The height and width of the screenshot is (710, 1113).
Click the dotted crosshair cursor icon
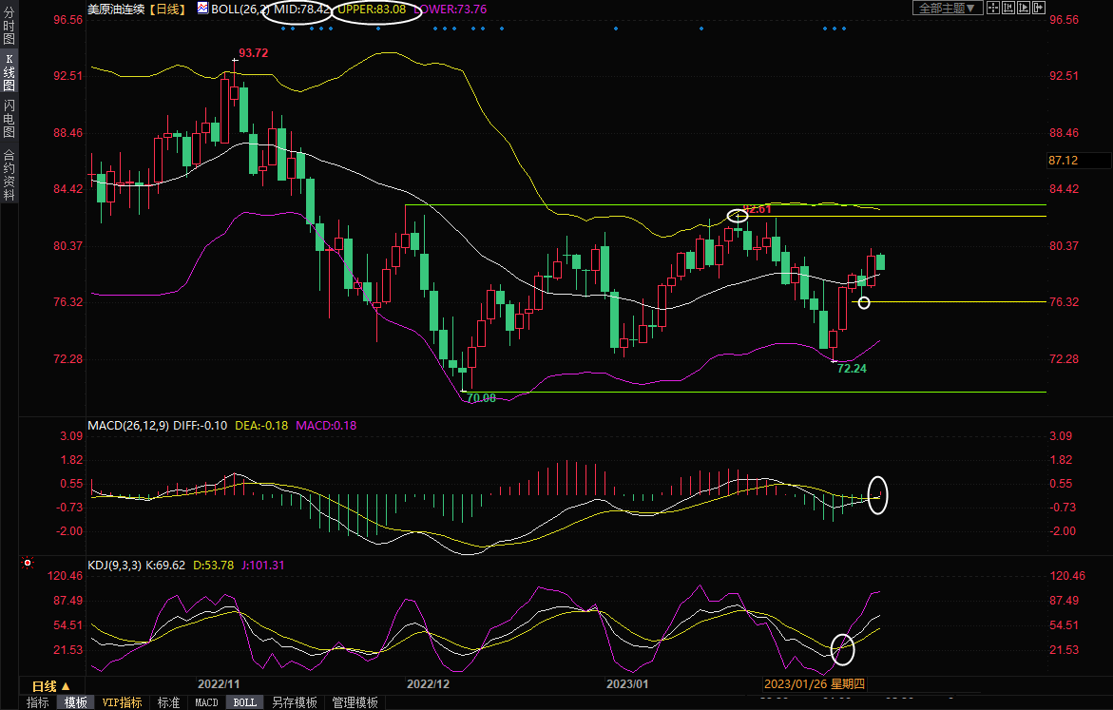[x=994, y=8]
